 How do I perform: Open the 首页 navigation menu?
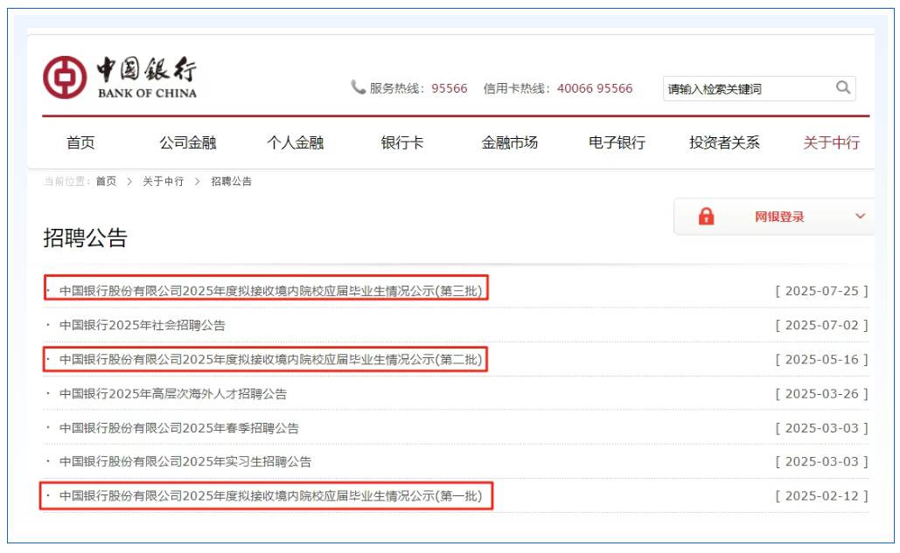coord(80,142)
